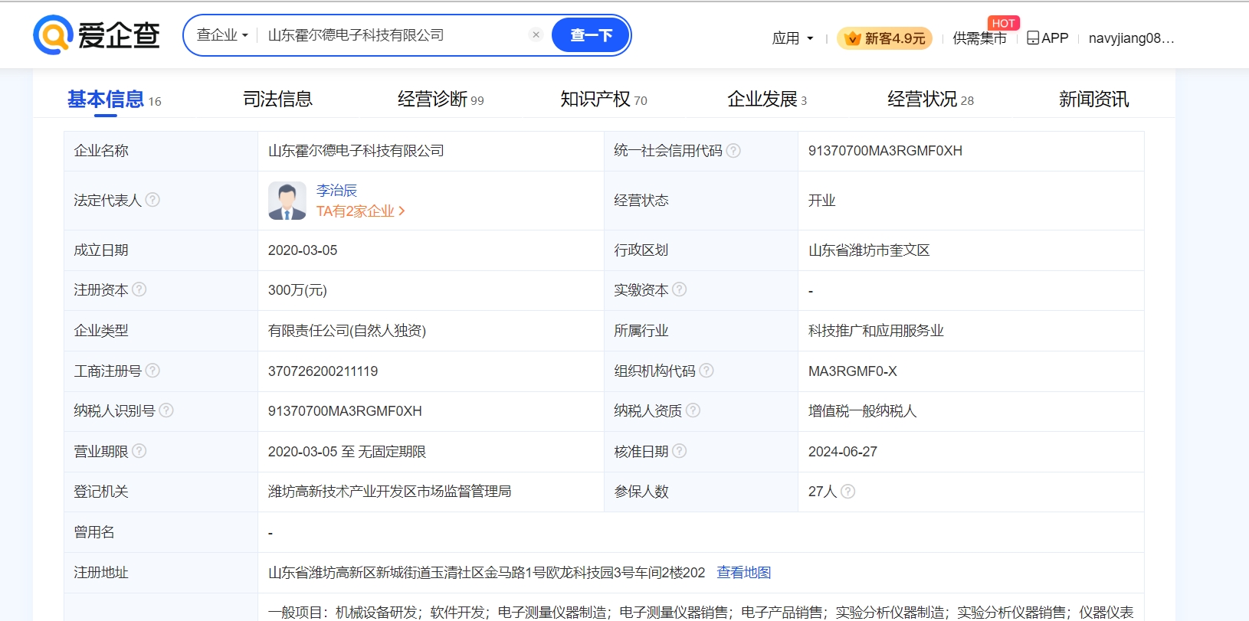Expand TA有2家企业 link arrow

tap(402, 211)
